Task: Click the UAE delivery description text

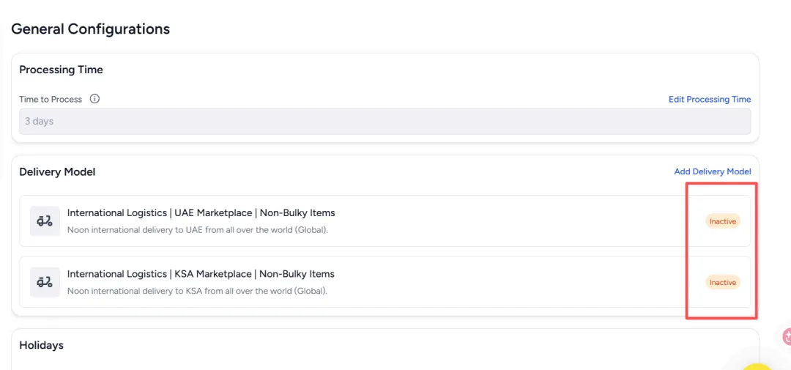Action: coord(198,230)
